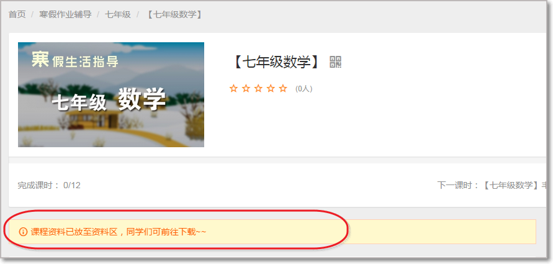Image resolution: width=553 pixels, height=264 pixels.
Task: Open the 七年级 数学 course cover thumbnail
Action: [x=111, y=94]
